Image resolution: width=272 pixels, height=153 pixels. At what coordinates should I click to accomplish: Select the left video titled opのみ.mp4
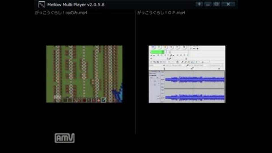tap(61, 13)
